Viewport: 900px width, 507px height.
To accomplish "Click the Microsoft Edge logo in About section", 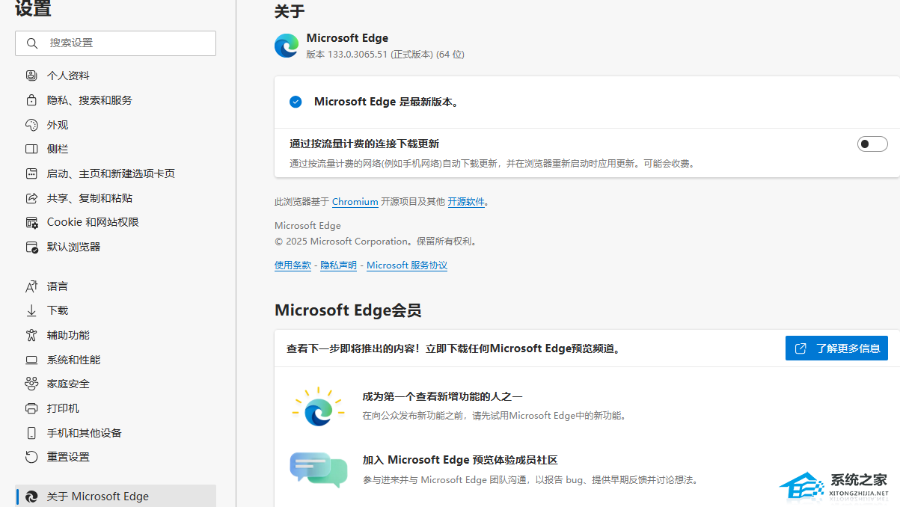I will click(x=287, y=45).
